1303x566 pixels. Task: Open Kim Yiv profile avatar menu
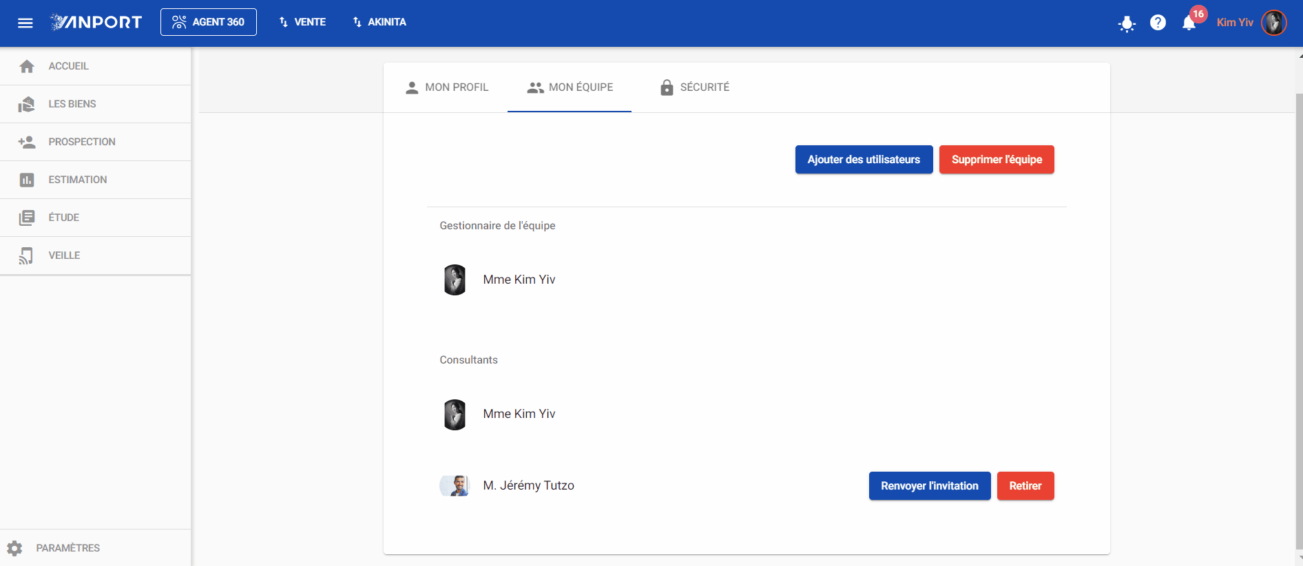tap(1274, 22)
